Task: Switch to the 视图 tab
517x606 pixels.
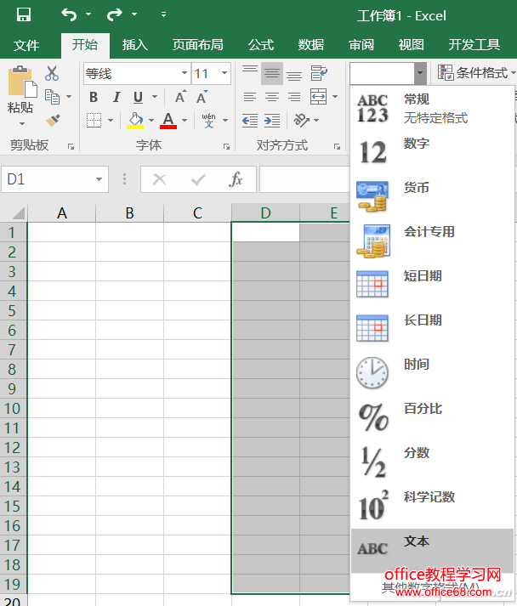Action: pyautogui.click(x=411, y=45)
